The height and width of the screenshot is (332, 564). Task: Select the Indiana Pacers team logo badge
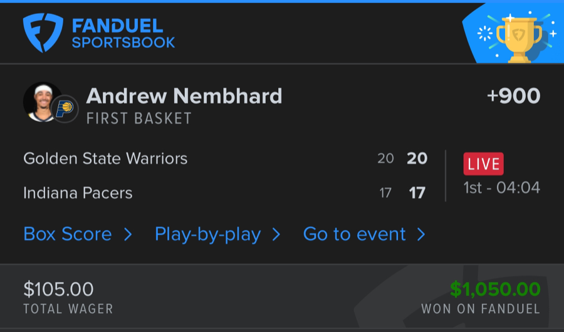click(65, 108)
